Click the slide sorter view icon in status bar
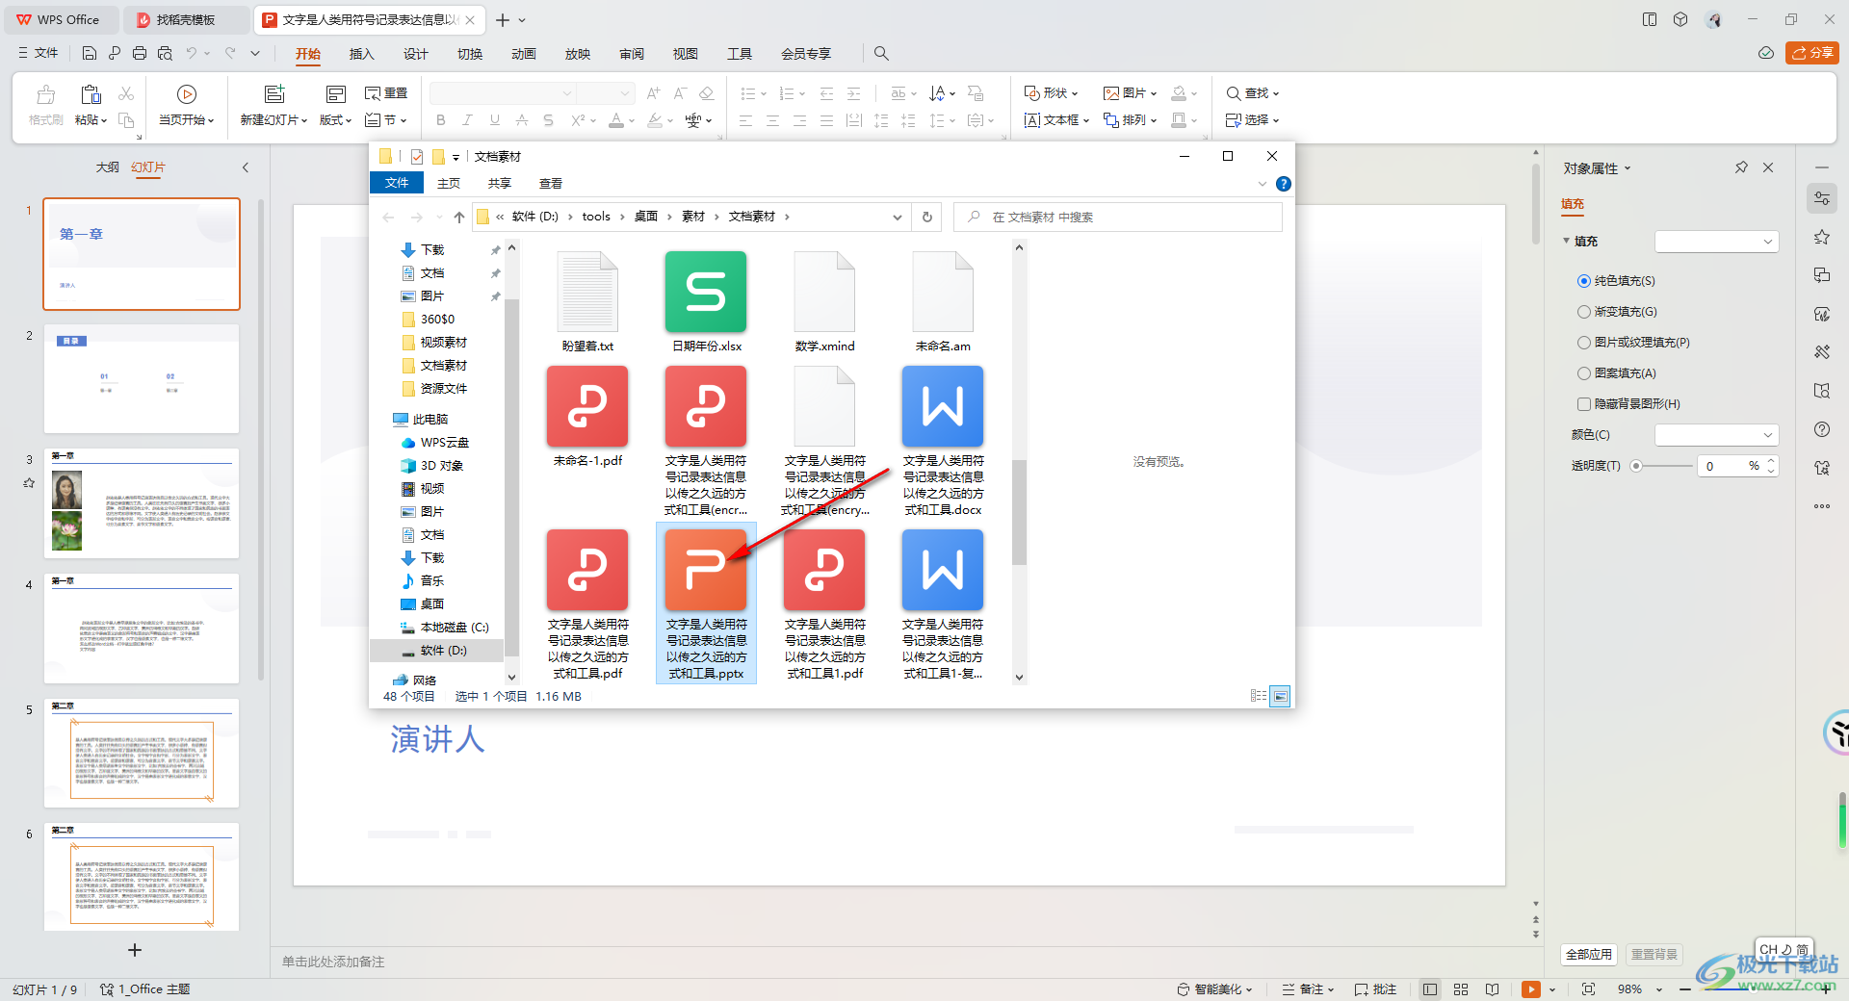This screenshot has width=1849, height=1001. tap(1461, 989)
